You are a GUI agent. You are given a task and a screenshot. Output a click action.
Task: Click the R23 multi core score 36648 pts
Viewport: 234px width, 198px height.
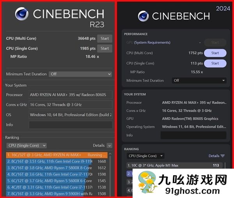pos(87,38)
